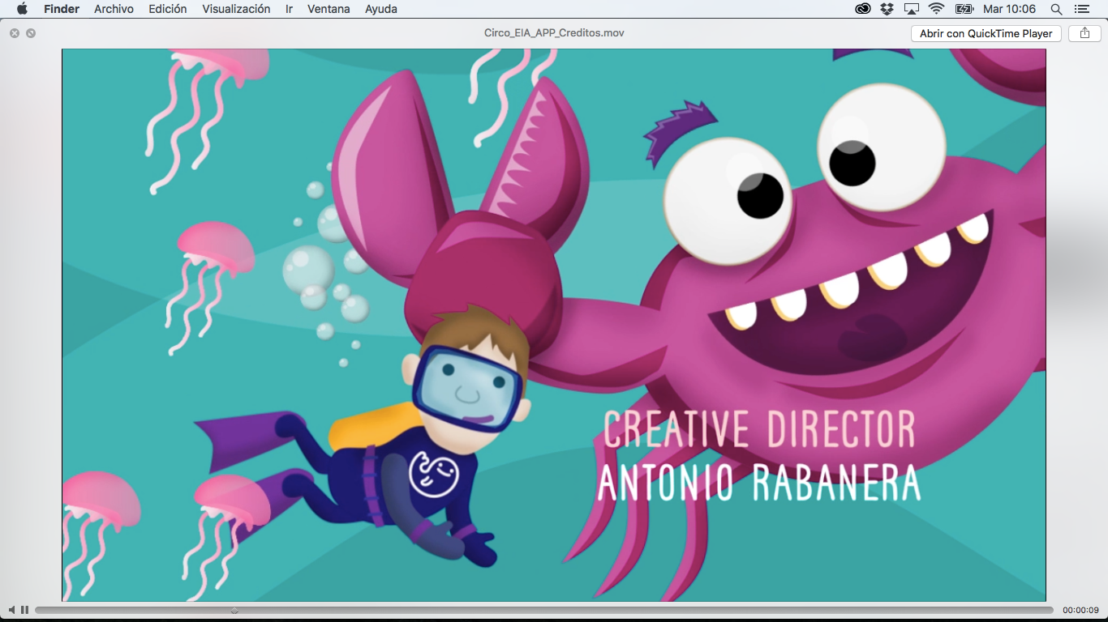Image resolution: width=1108 pixels, height=622 pixels.
Task: Open the Edición menu
Action: pos(168,9)
